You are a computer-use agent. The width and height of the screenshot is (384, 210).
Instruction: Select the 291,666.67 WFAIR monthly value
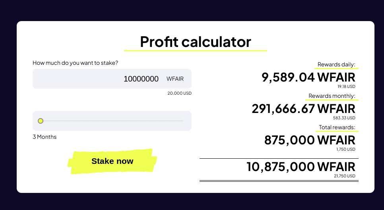point(303,109)
